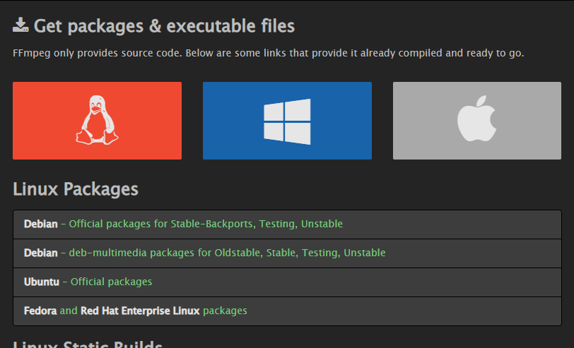This screenshot has height=348, width=574.
Task: Click the 'Get packages & executable files' heading
Action: tap(164, 26)
